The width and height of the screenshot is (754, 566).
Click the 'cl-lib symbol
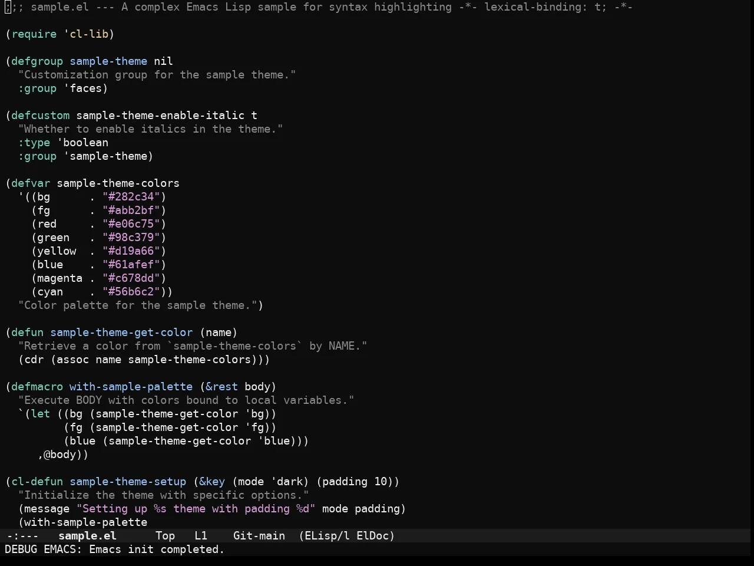tap(86, 34)
